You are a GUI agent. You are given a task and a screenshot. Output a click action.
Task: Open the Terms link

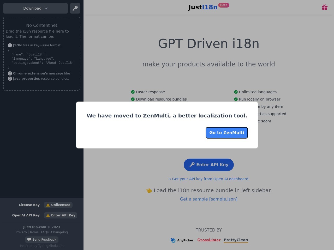pyautogui.click(x=34, y=232)
